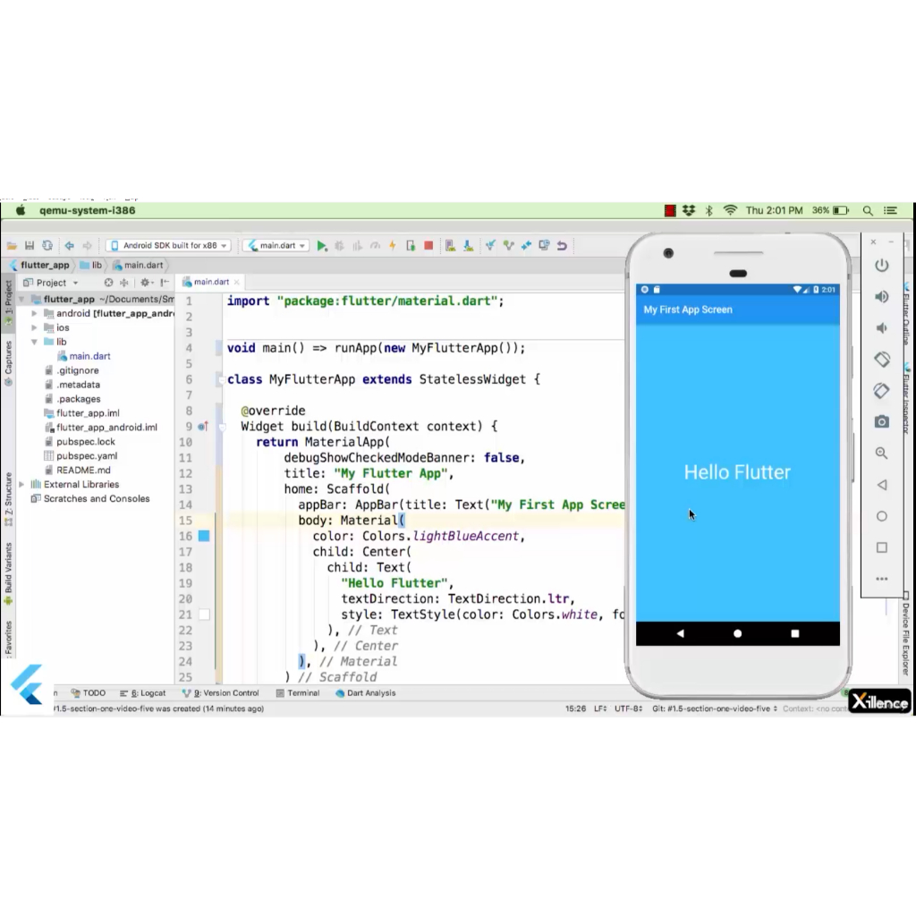Trigger Flutter hot reload lightning icon
The width and height of the screenshot is (916, 916).
coord(393,246)
